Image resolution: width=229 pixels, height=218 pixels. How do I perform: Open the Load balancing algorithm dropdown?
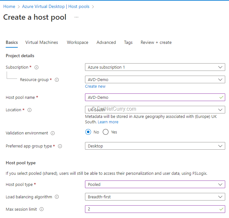(155, 197)
